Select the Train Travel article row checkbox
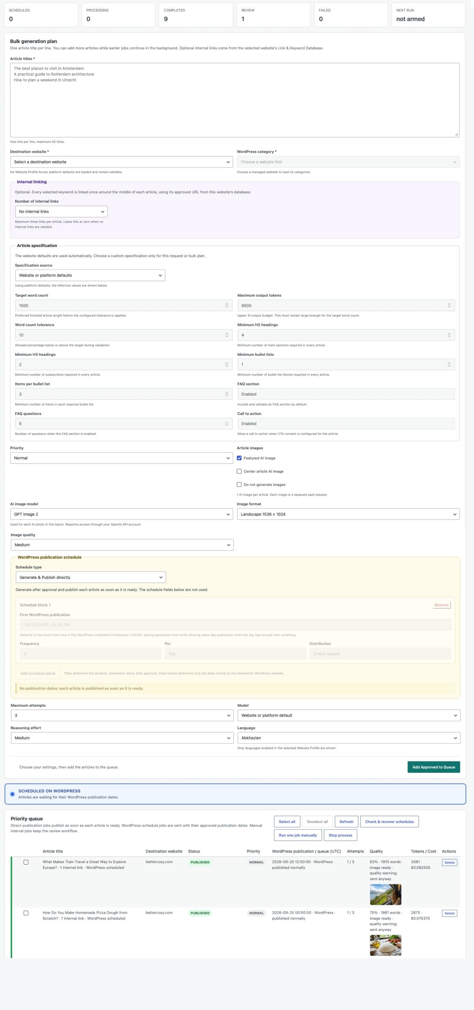The image size is (474, 1010). coord(26,862)
